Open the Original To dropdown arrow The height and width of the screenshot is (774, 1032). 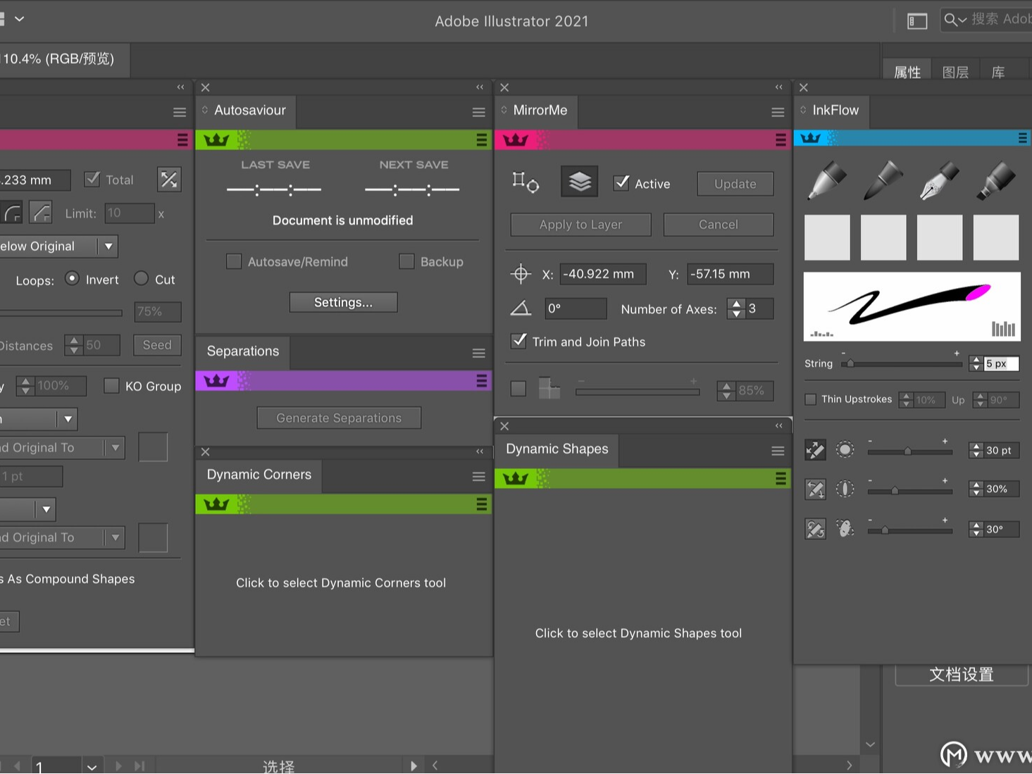pyautogui.click(x=116, y=447)
